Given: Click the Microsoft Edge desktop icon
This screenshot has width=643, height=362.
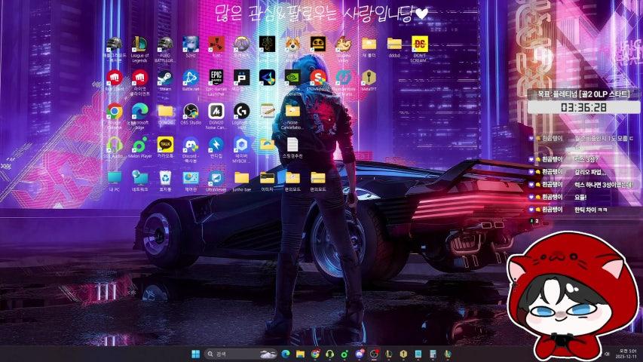Looking at the screenshot, I should coord(139,112).
